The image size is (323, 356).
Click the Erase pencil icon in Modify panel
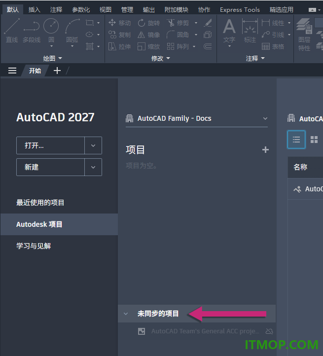[208, 23]
